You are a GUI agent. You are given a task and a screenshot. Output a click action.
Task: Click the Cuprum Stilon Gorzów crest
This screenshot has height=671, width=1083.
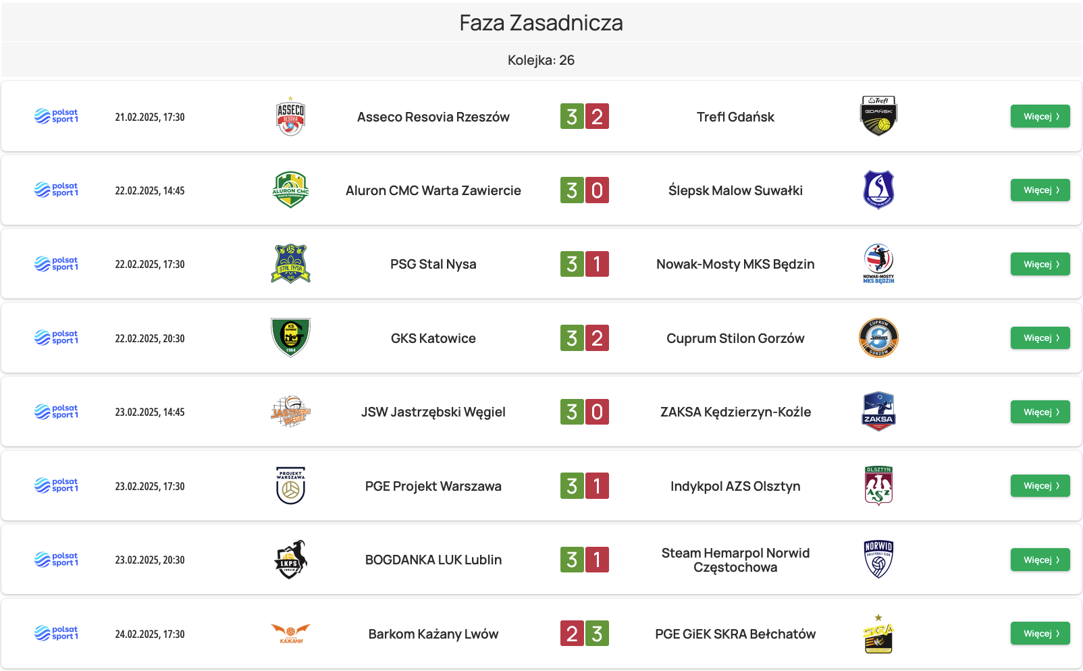(x=878, y=338)
